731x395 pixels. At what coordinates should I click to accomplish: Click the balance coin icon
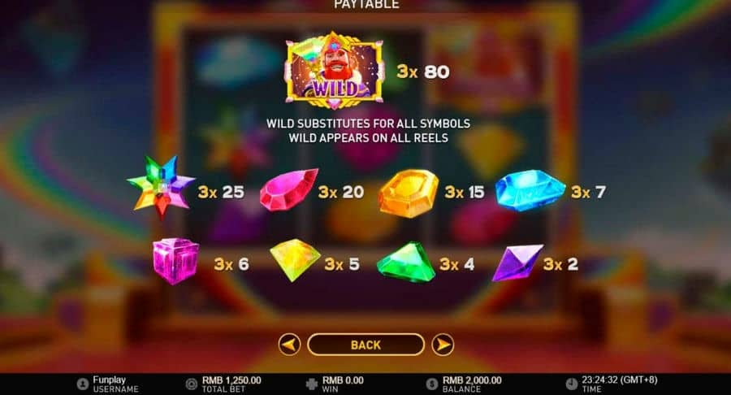(x=432, y=384)
